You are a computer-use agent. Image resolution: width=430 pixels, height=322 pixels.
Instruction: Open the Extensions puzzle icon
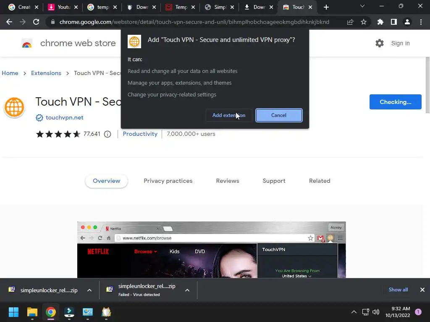[x=380, y=22]
